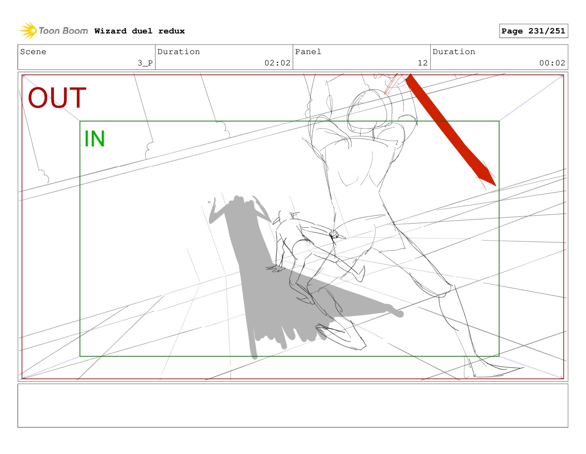Click the red 'OUT' camera label
The width and height of the screenshot is (586, 454).
tap(57, 98)
